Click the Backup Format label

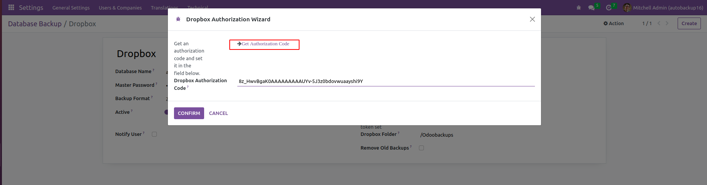pyautogui.click(x=132, y=98)
